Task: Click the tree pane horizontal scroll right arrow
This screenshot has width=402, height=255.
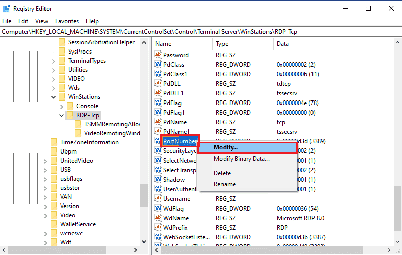Action: (136, 250)
